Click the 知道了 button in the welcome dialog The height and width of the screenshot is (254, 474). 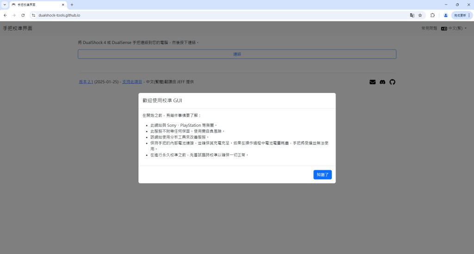[322, 174]
